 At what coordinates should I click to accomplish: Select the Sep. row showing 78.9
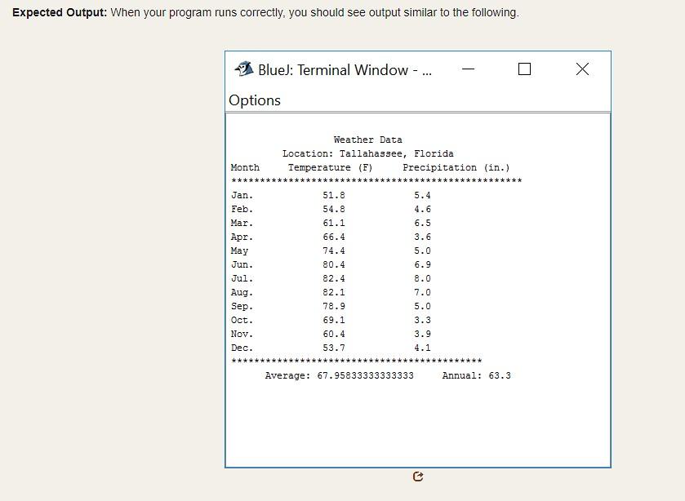pos(334,306)
